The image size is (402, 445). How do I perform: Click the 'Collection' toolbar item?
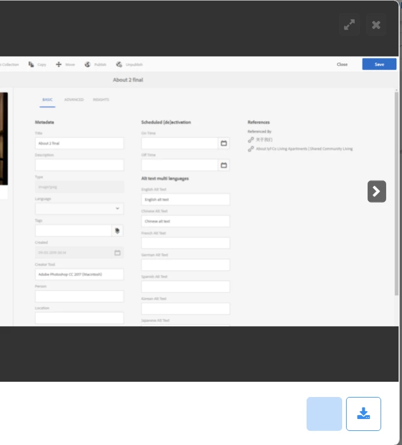click(x=10, y=65)
